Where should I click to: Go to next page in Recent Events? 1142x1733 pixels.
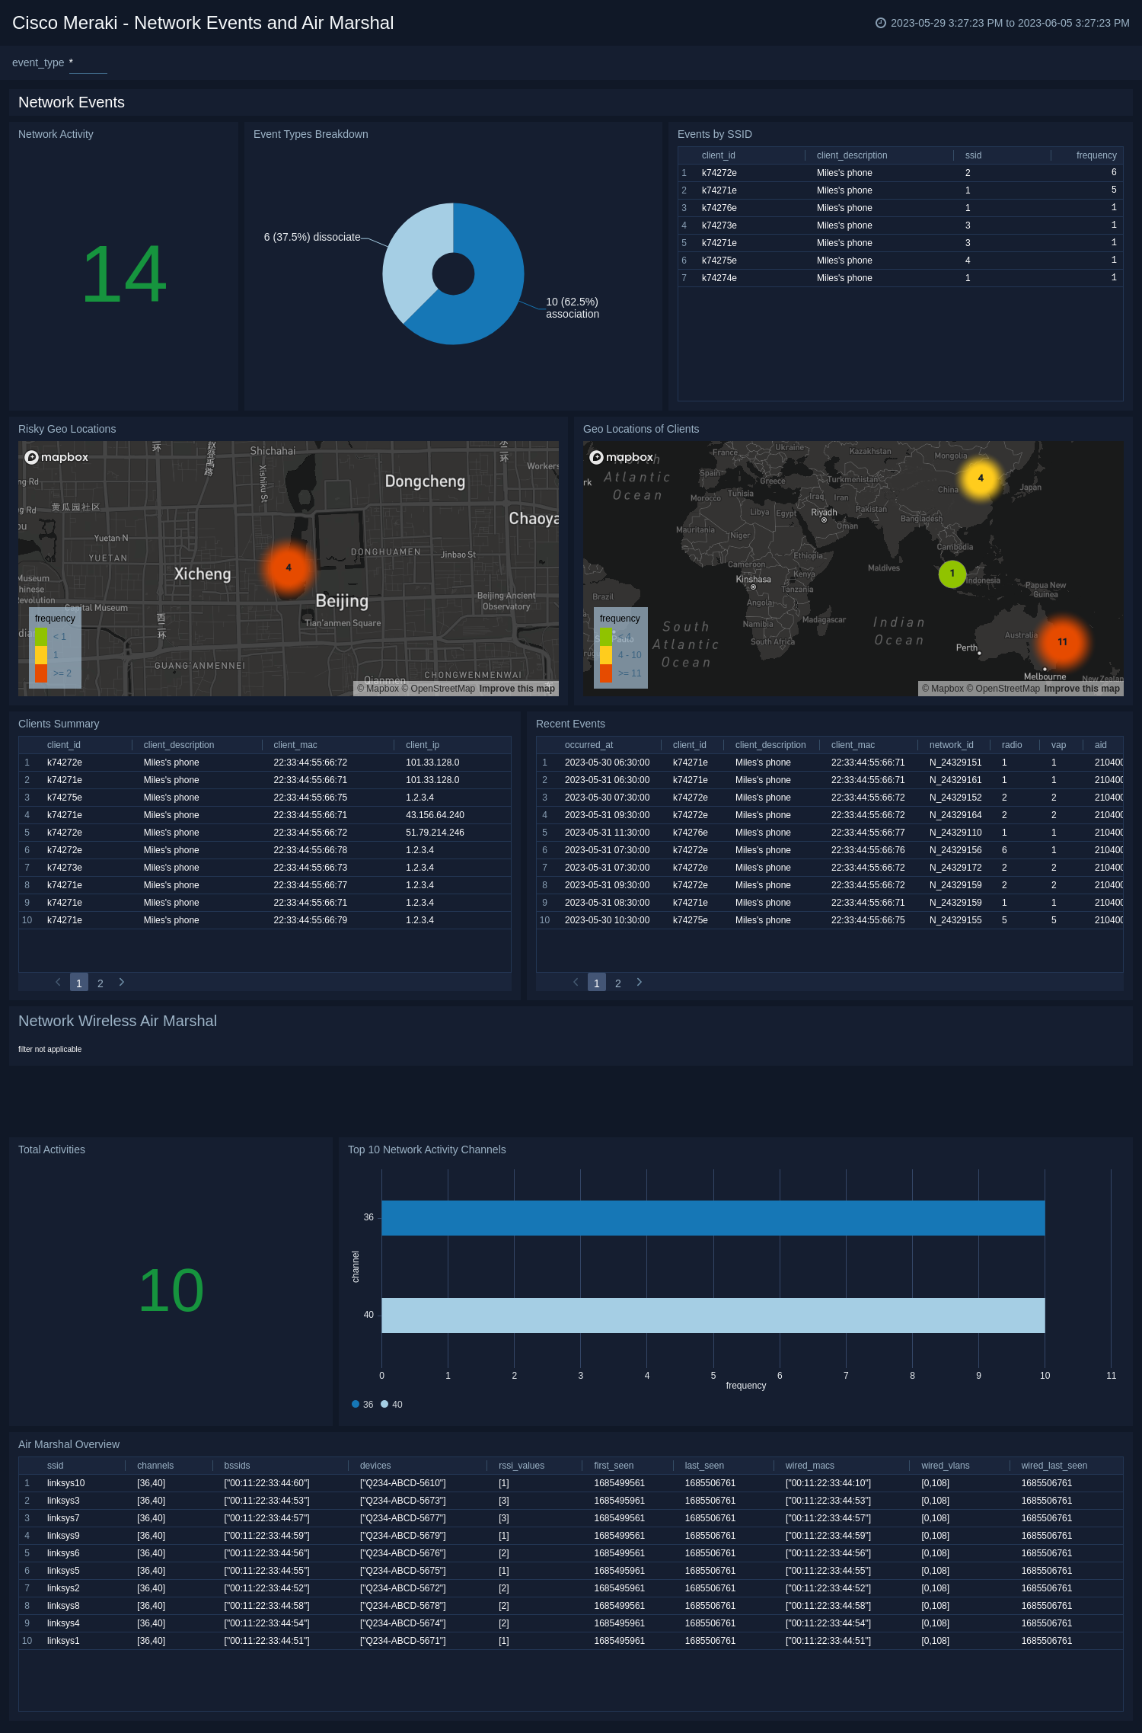click(x=640, y=983)
